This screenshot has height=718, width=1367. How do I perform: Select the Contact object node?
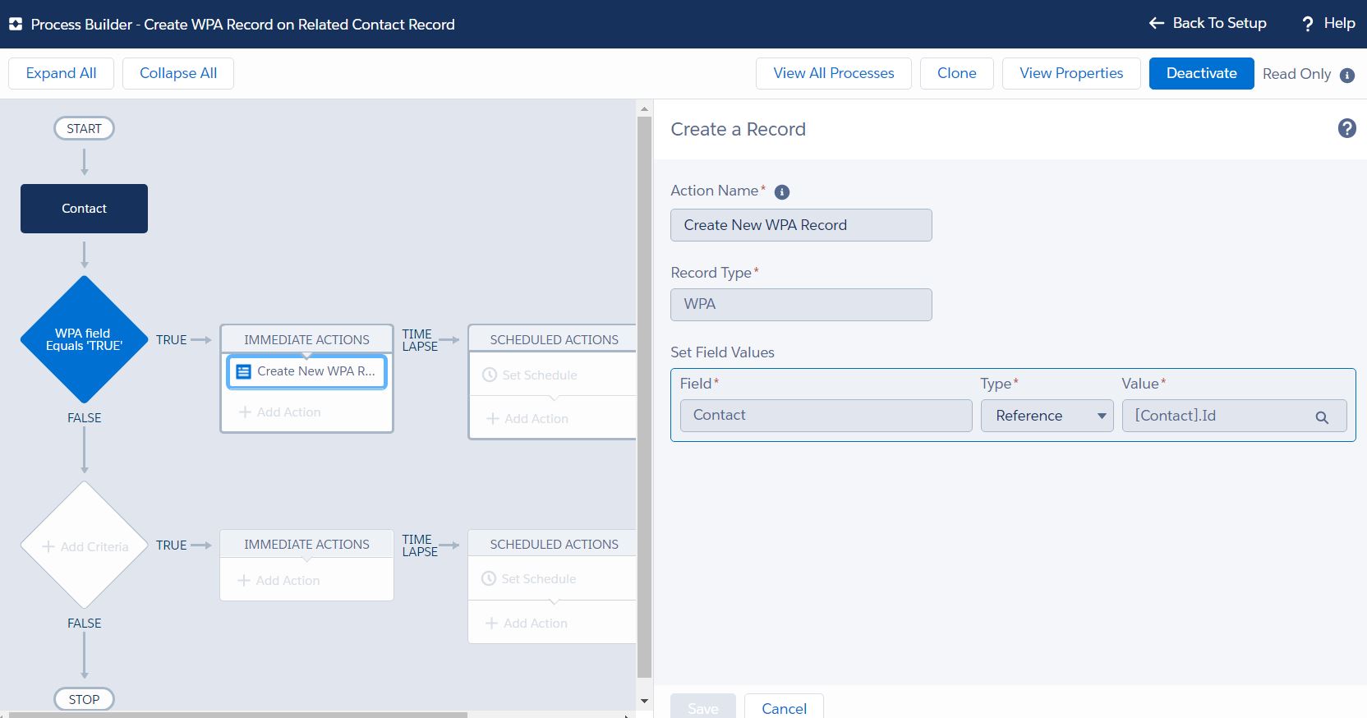coord(84,209)
